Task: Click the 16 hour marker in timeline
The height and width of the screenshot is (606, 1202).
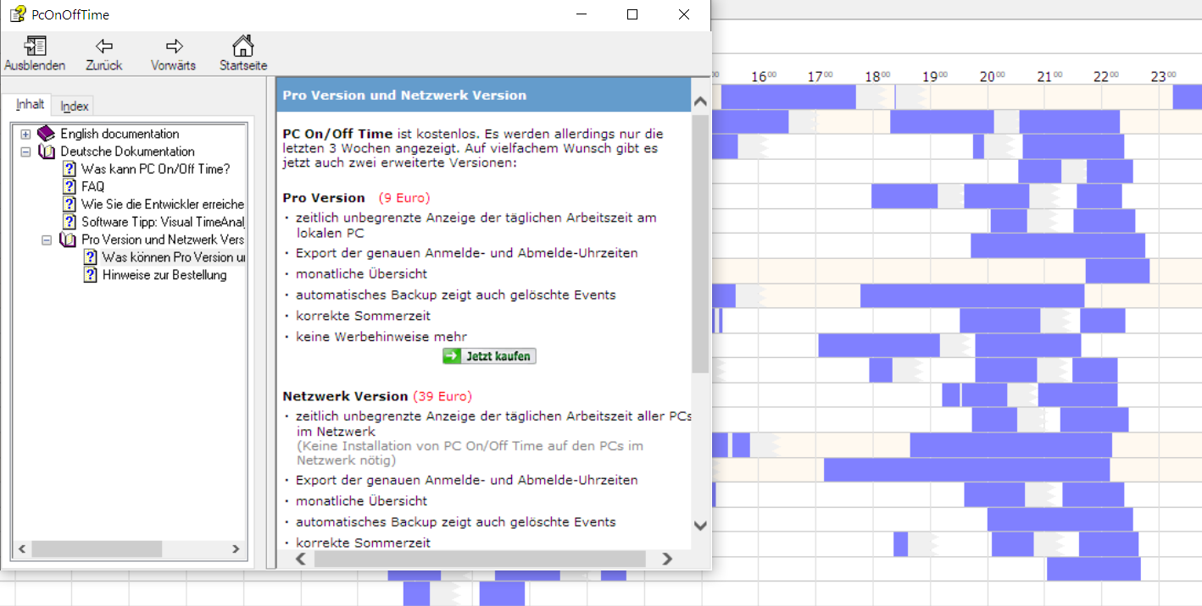Action: pyautogui.click(x=764, y=76)
